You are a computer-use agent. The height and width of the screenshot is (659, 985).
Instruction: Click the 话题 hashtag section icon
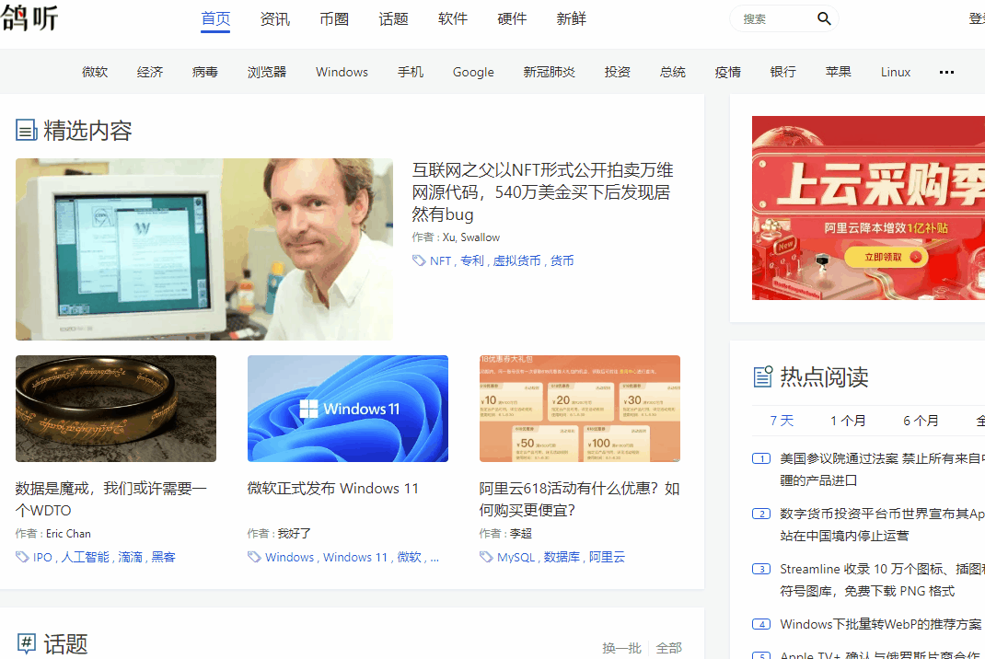point(27,642)
